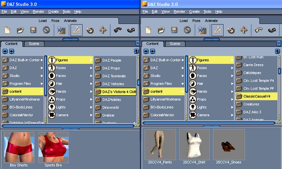
Task: Click Open folder icon in right window
Action: (161, 30)
